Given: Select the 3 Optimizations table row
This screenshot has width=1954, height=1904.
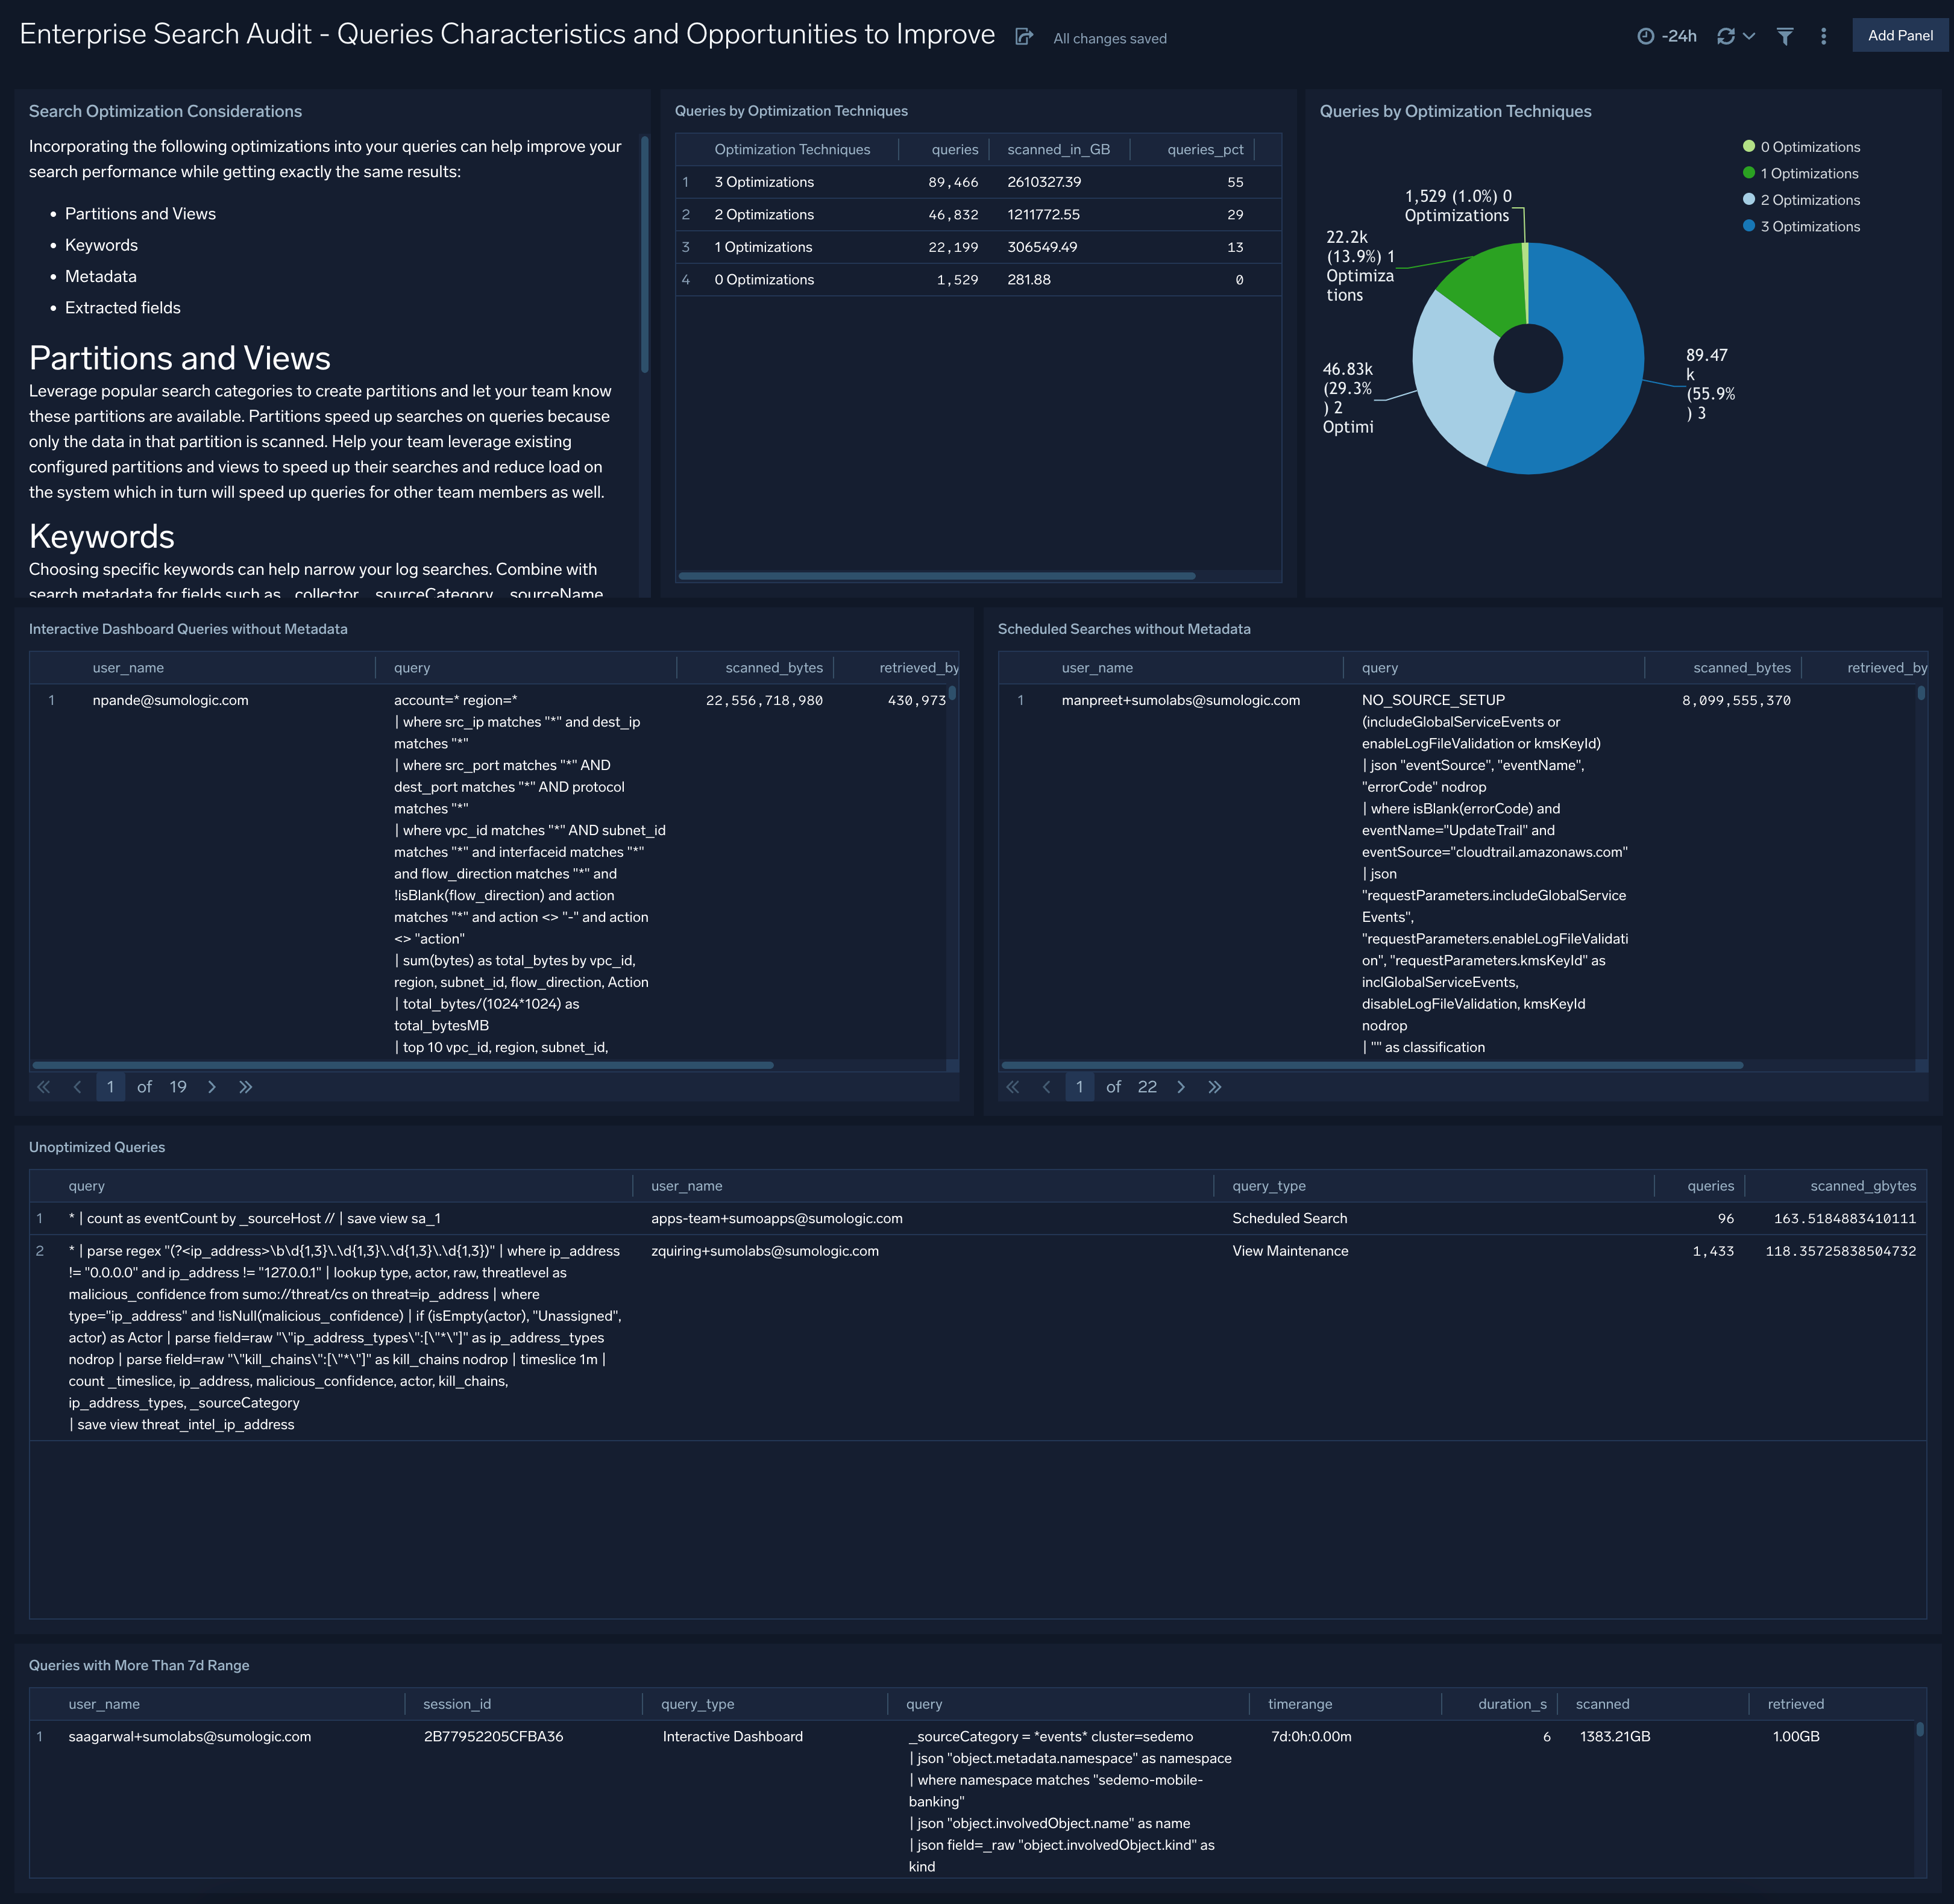Looking at the screenshot, I should click(978, 182).
